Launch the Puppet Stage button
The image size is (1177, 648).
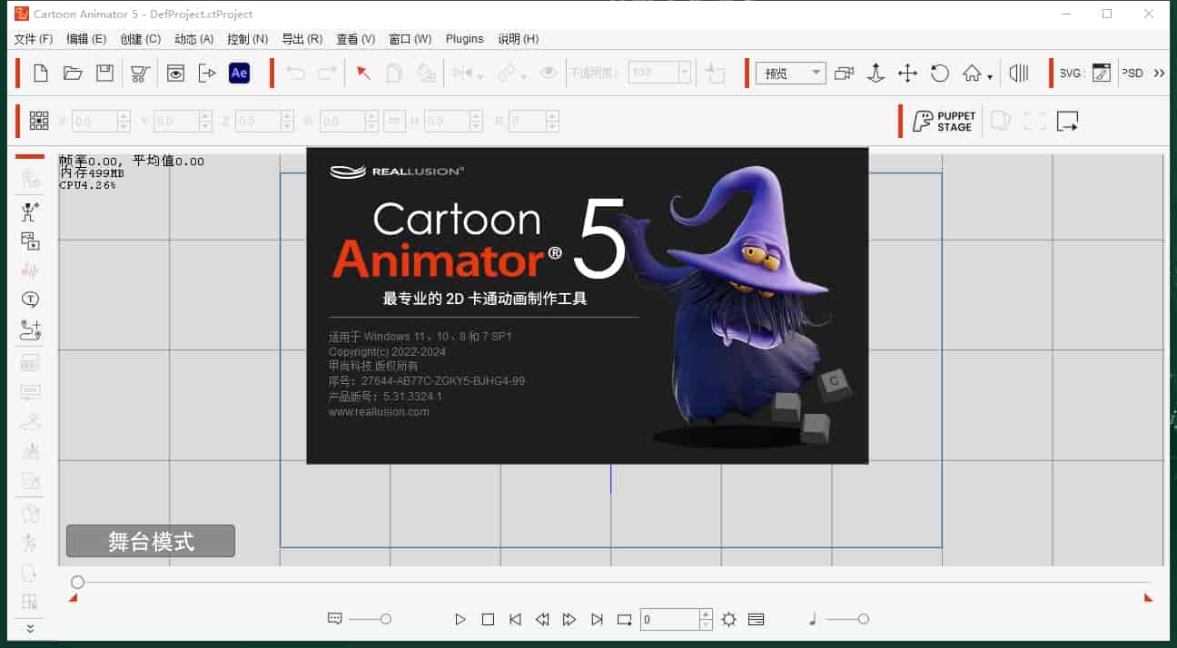[x=944, y=122]
